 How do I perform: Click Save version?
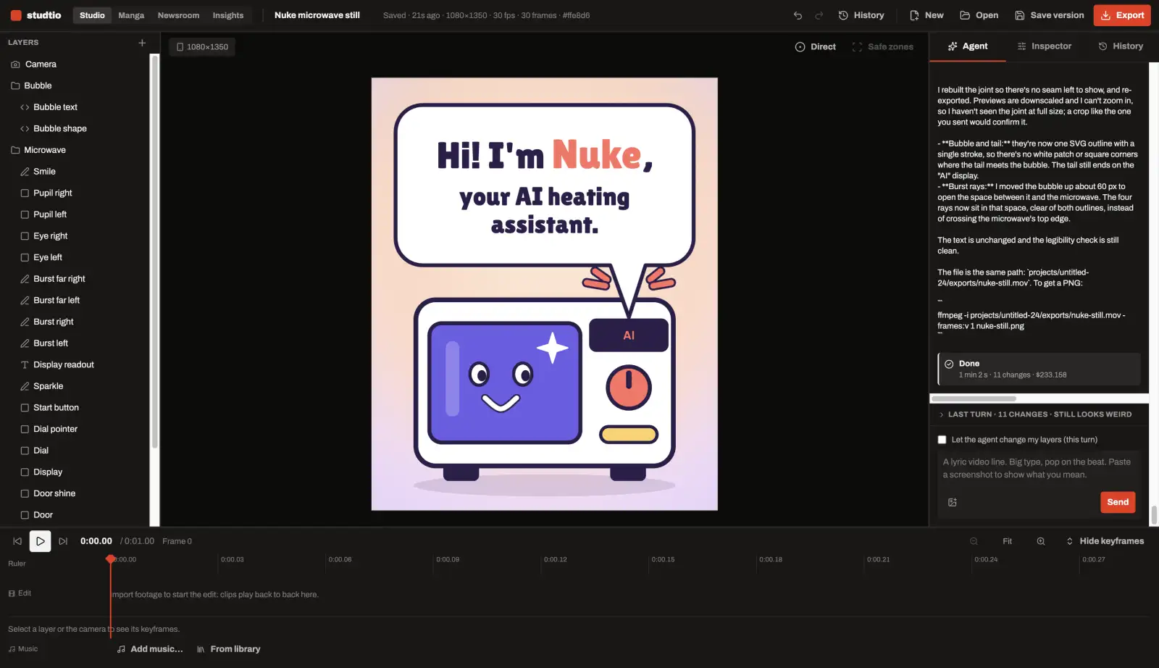tap(1049, 15)
